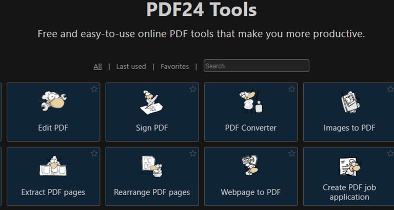This screenshot has width=394, height=210.
Task: Click the tagline text about productive PDF tools
Action: 201,34
